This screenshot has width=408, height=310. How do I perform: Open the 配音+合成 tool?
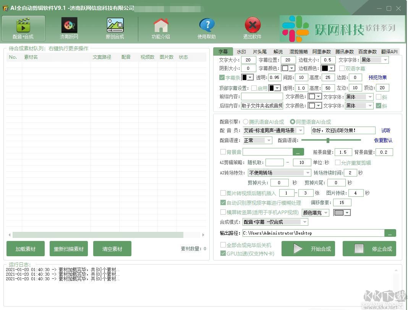tap(23, 28)
